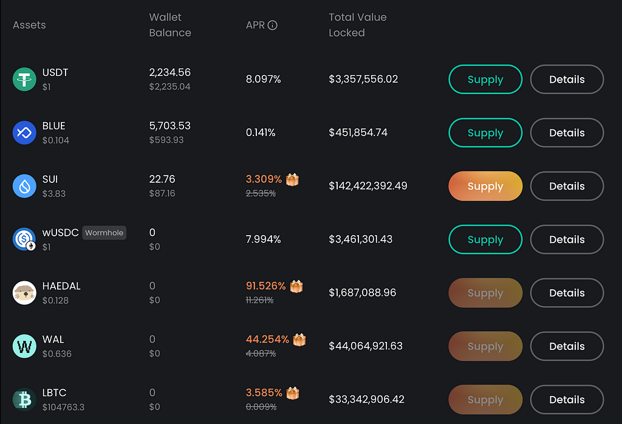Image resolution: width=622 pixels, height=424 pixels.
Task: View WAL Details
Action: 567,346
